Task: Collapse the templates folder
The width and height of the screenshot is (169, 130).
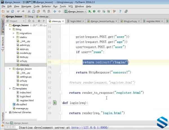Action: [x=10, y=88]
